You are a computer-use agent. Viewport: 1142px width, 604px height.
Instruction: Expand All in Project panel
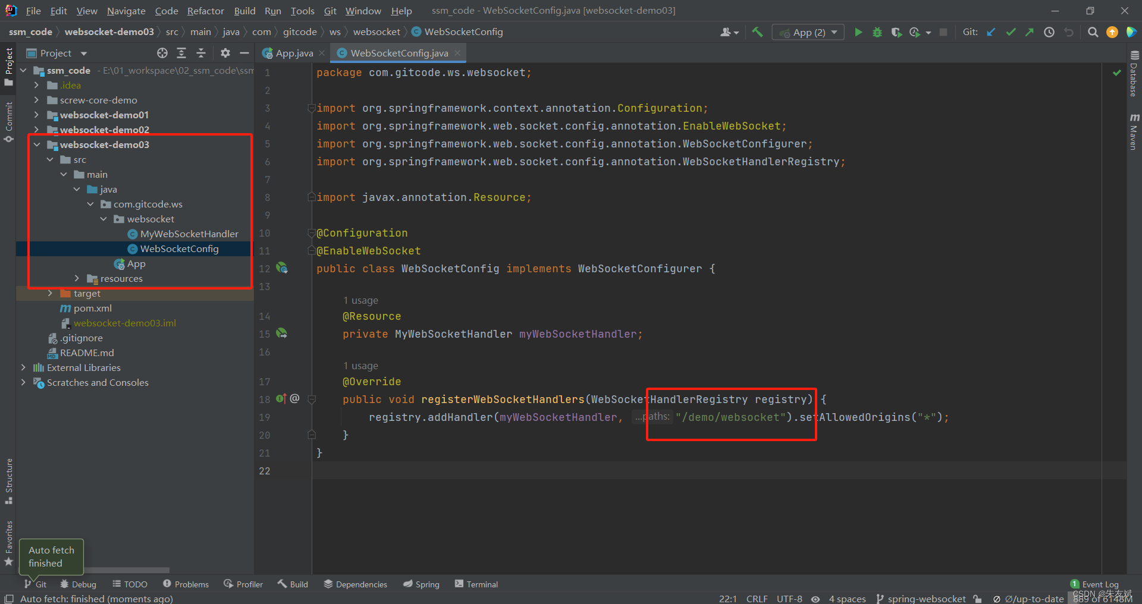point(181,53)
